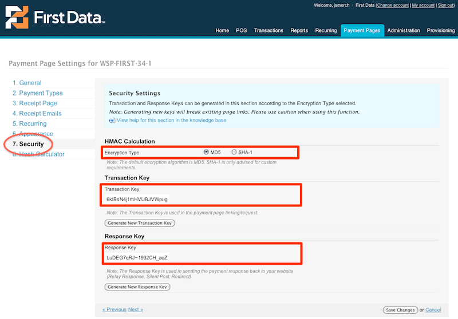Image resolution: width=458 pixels, height=319 pixels.
Task: Open General settings in sidebar
Action: pos(27,83)
